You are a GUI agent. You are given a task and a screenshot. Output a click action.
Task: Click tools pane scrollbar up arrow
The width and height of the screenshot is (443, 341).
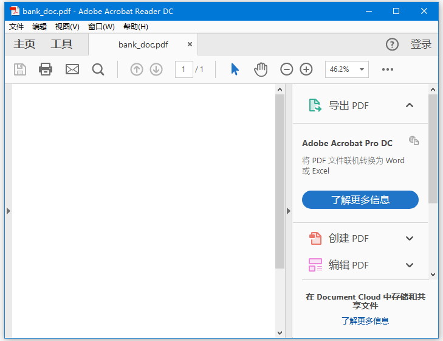pyautogui.click(x=433, y=90)
